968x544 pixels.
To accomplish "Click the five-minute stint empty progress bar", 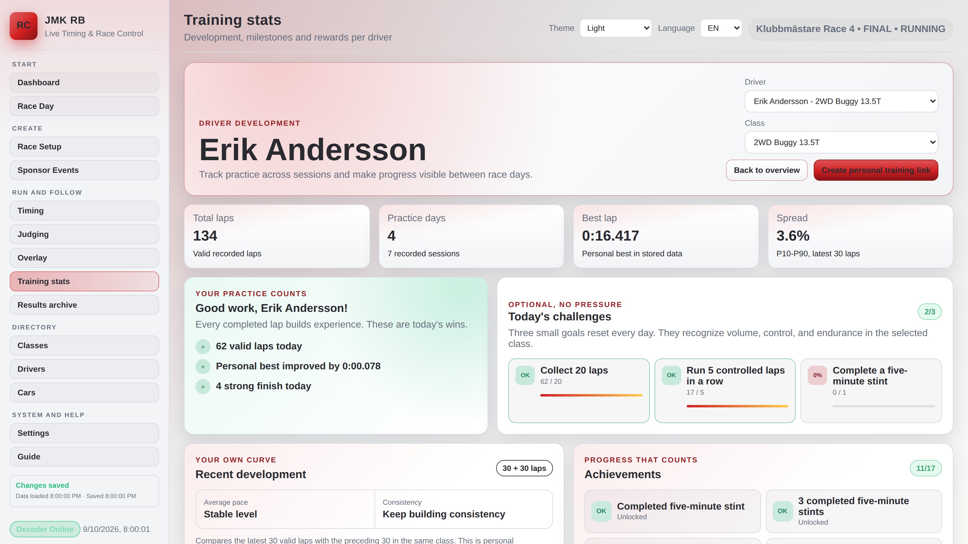I will click(x=883, y=406).
